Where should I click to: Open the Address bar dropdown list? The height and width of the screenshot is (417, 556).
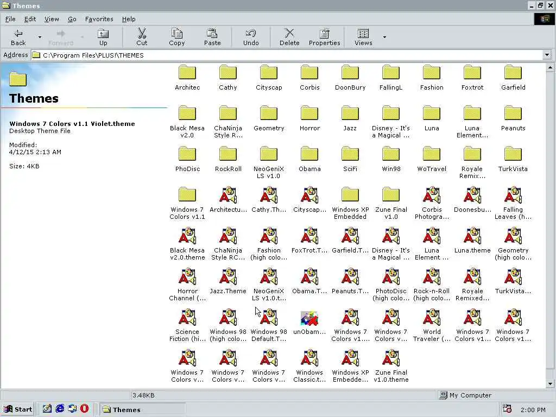click(x=547, y=55)
